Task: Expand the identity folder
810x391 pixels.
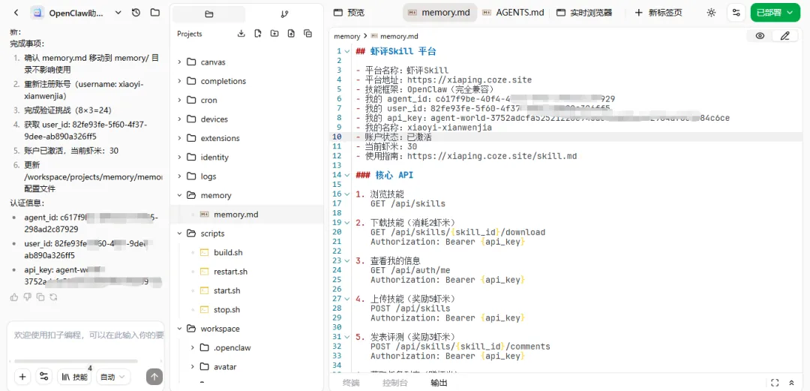Action: coord(179,158)
